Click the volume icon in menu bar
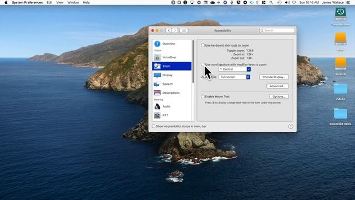 tap(287, 2)
